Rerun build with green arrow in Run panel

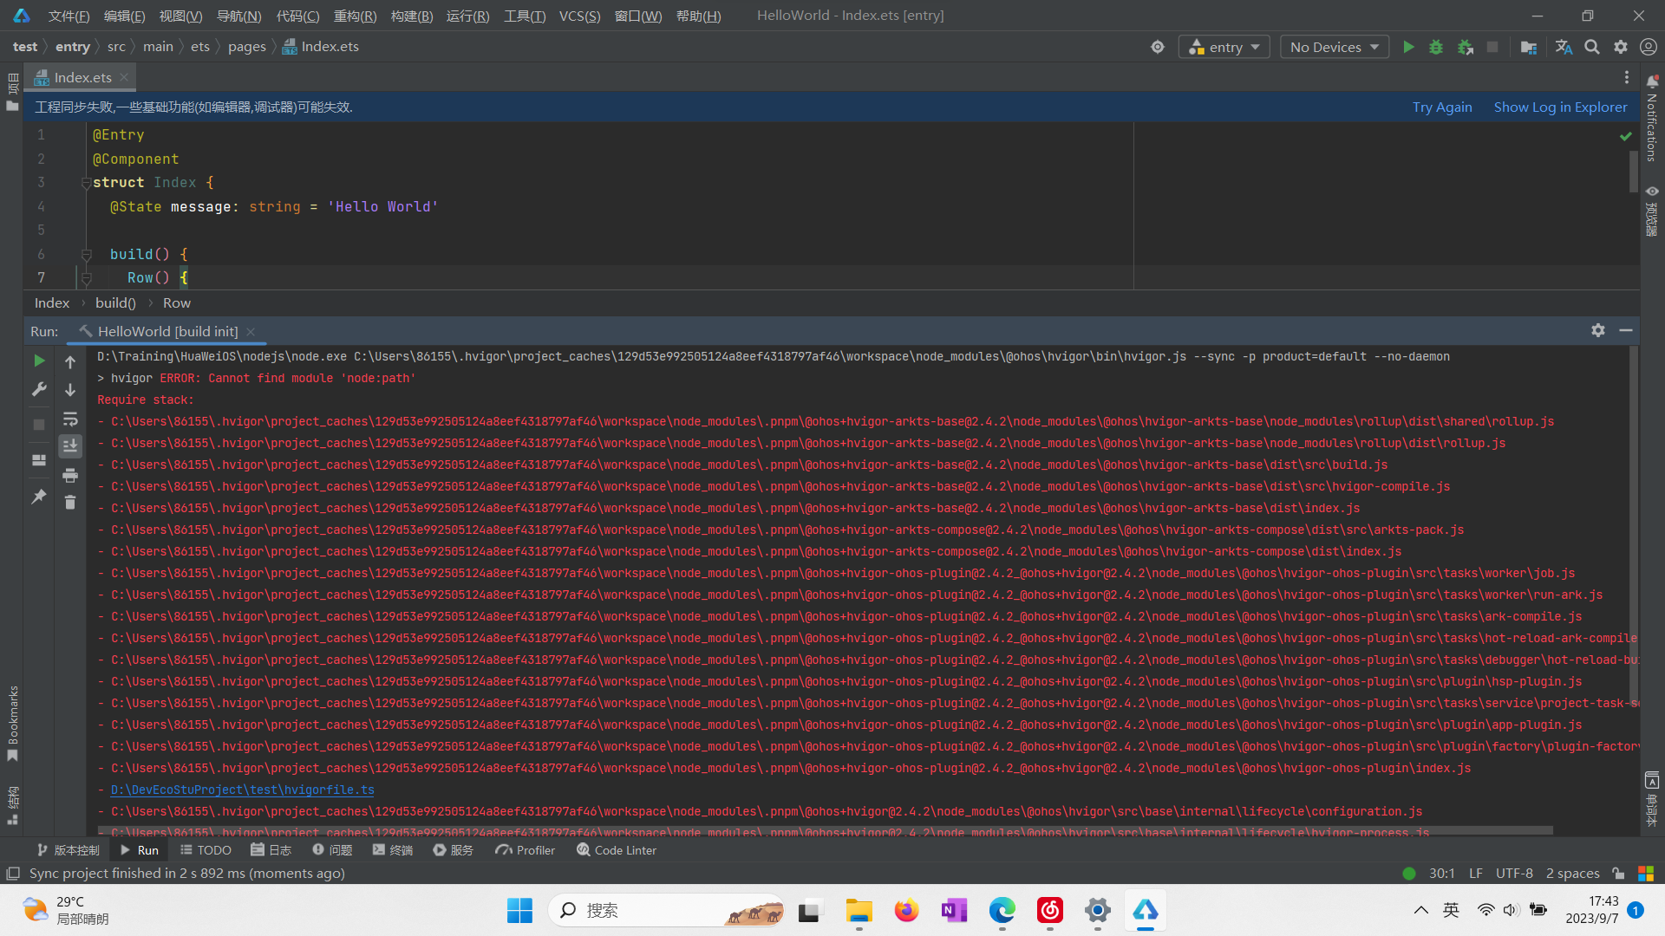click(x=39, y=361)
